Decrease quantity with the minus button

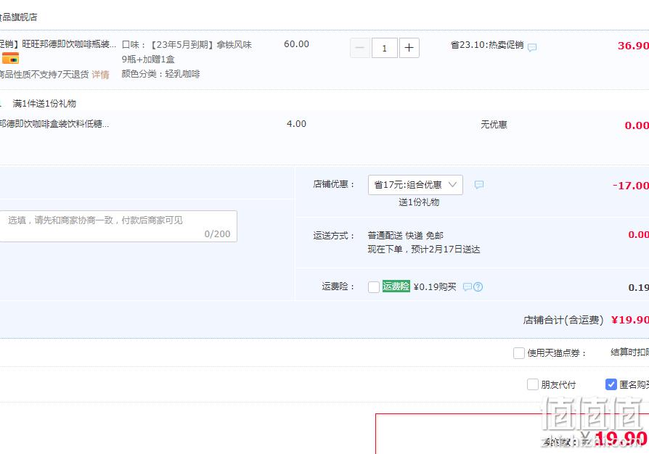click(x=359, y=48)
